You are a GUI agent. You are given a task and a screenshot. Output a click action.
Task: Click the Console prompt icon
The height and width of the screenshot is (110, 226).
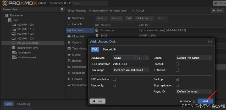click(69, 24)
